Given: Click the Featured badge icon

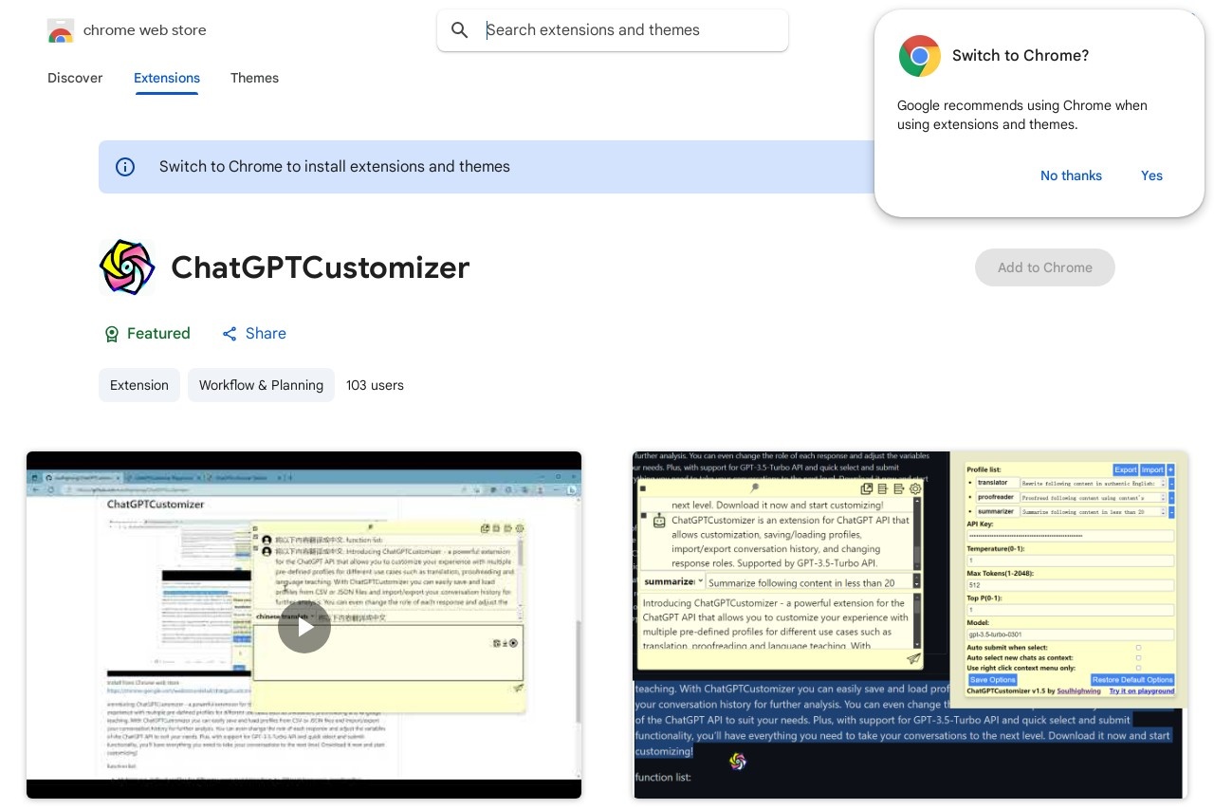Looking at the screenshot, I should point(112,334).
